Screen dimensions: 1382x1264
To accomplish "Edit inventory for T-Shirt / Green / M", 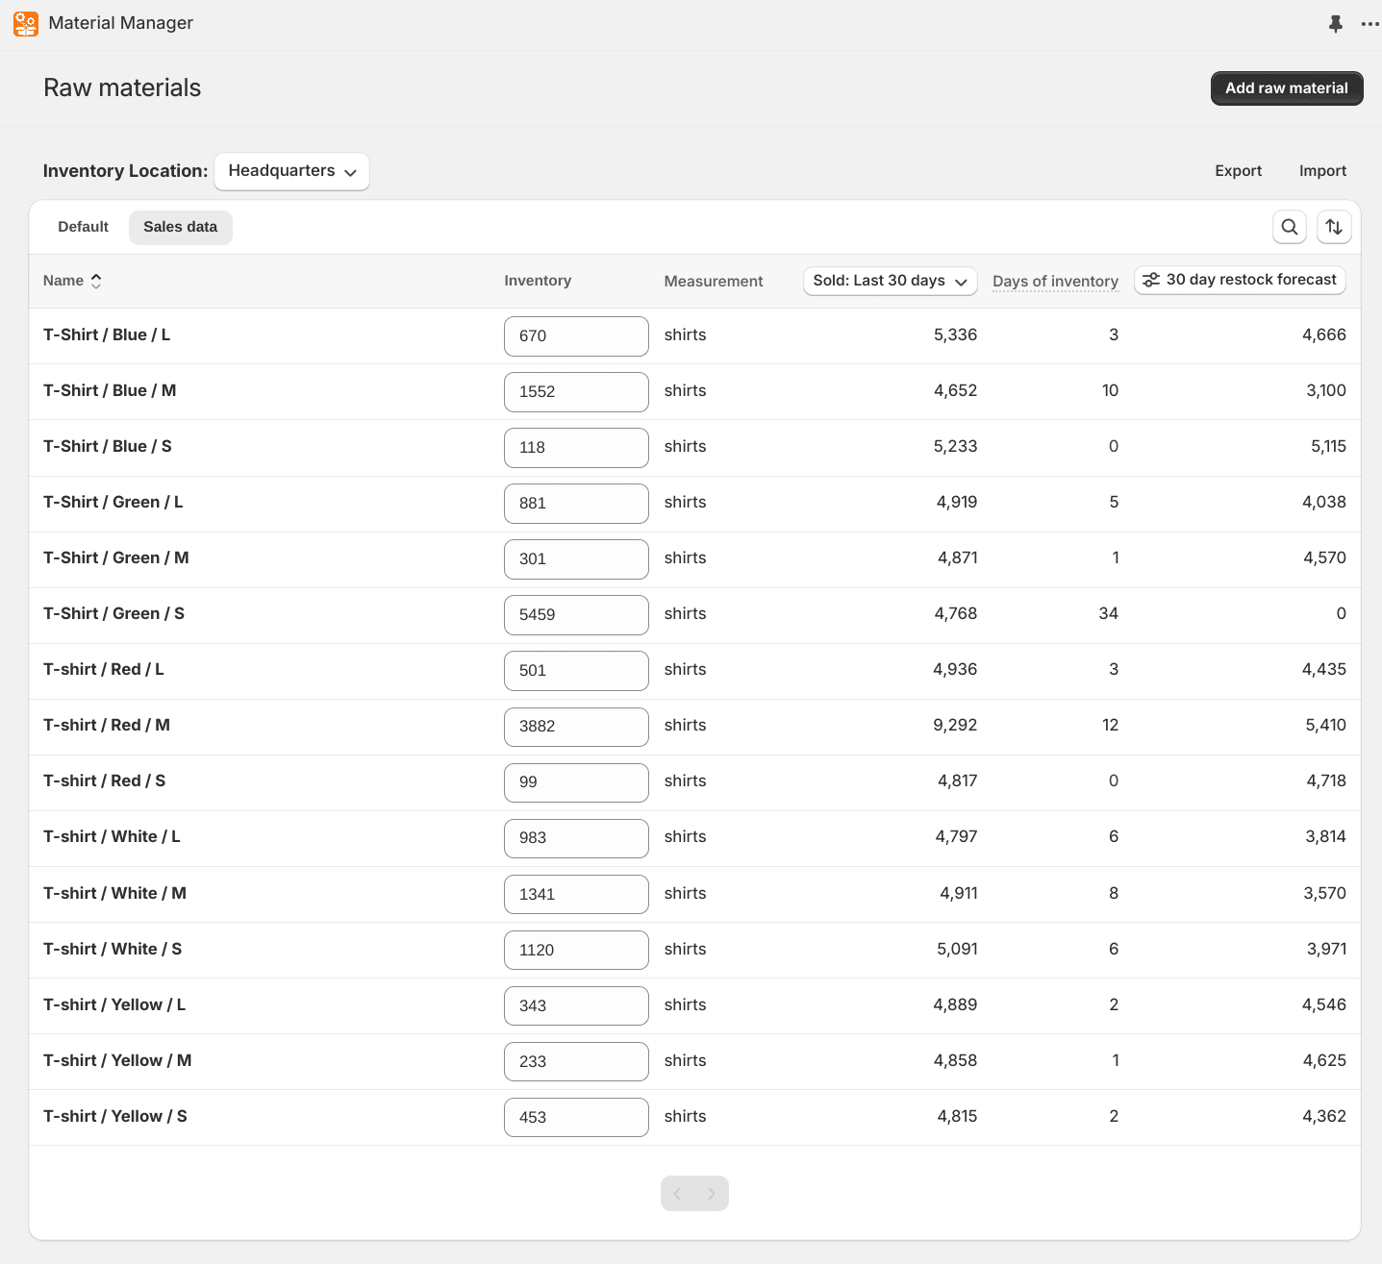I will pos(576,559).
